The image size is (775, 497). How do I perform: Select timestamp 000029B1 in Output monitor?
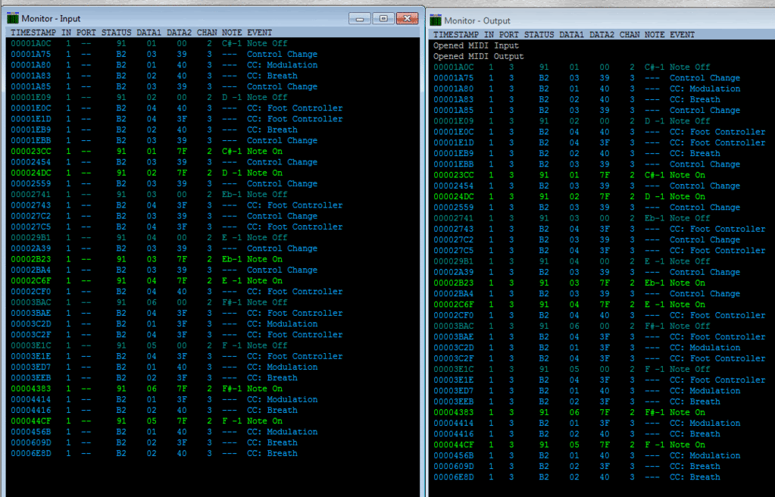tap(453, 261)
